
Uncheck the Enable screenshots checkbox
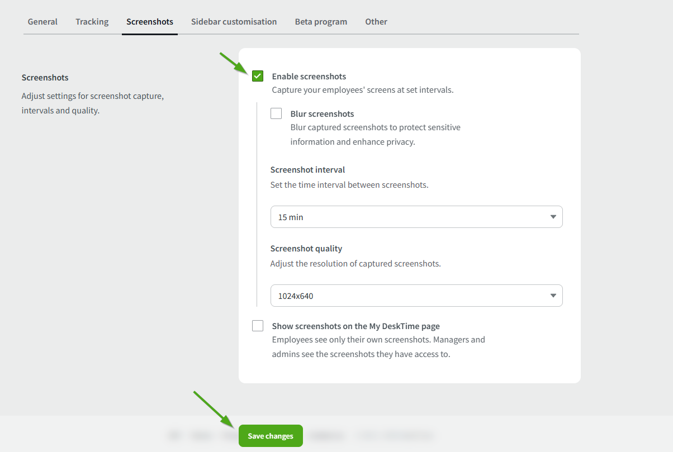point(258,76)
